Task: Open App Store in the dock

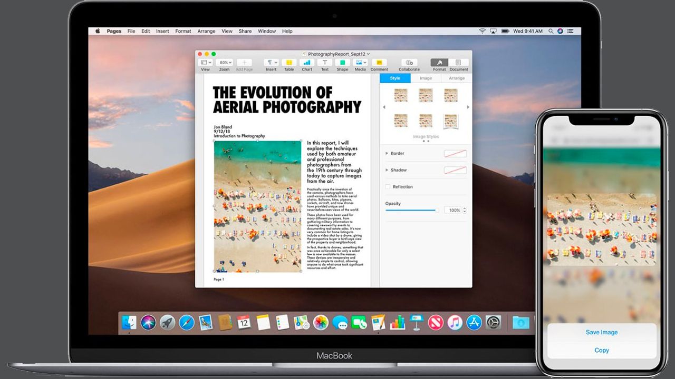Action: [x=474, y=322]
